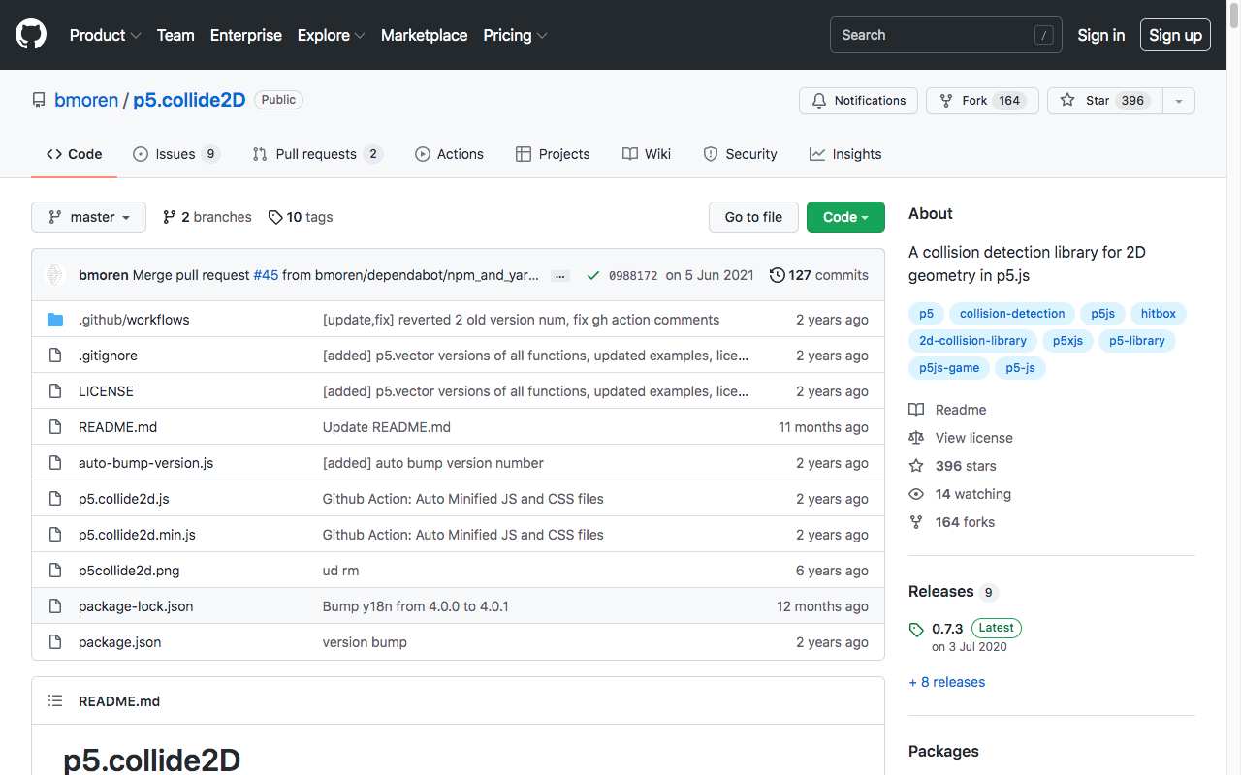This screenshot has height=775, width=1241.
Task: Open the green Code dropdown button
Action: [x=845, y=217]
